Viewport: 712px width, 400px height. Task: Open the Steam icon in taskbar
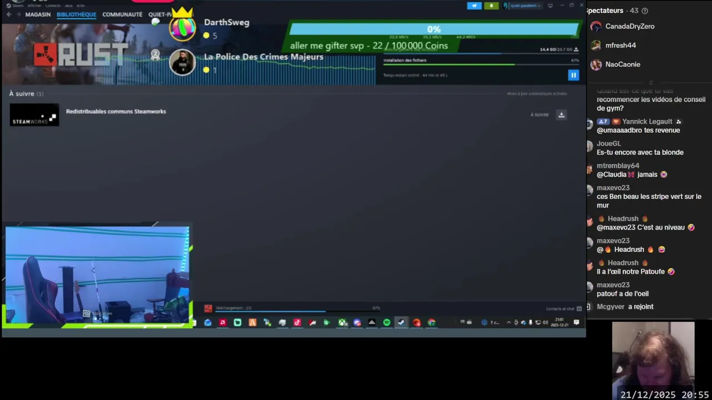(x=401, y=322)
